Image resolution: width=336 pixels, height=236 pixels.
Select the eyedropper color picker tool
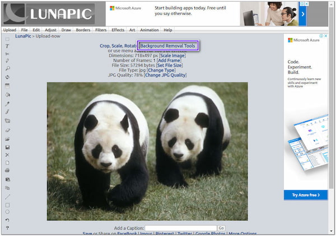click(x=7, y=103)
